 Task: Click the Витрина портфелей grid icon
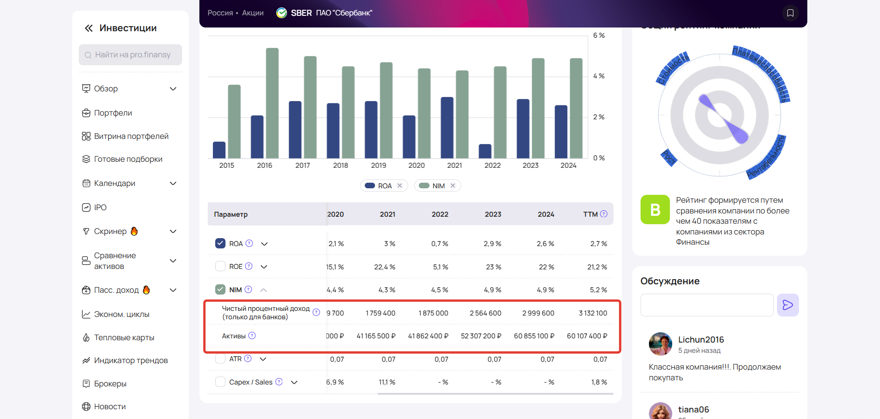pyautogui.click(x=86, y=136)
